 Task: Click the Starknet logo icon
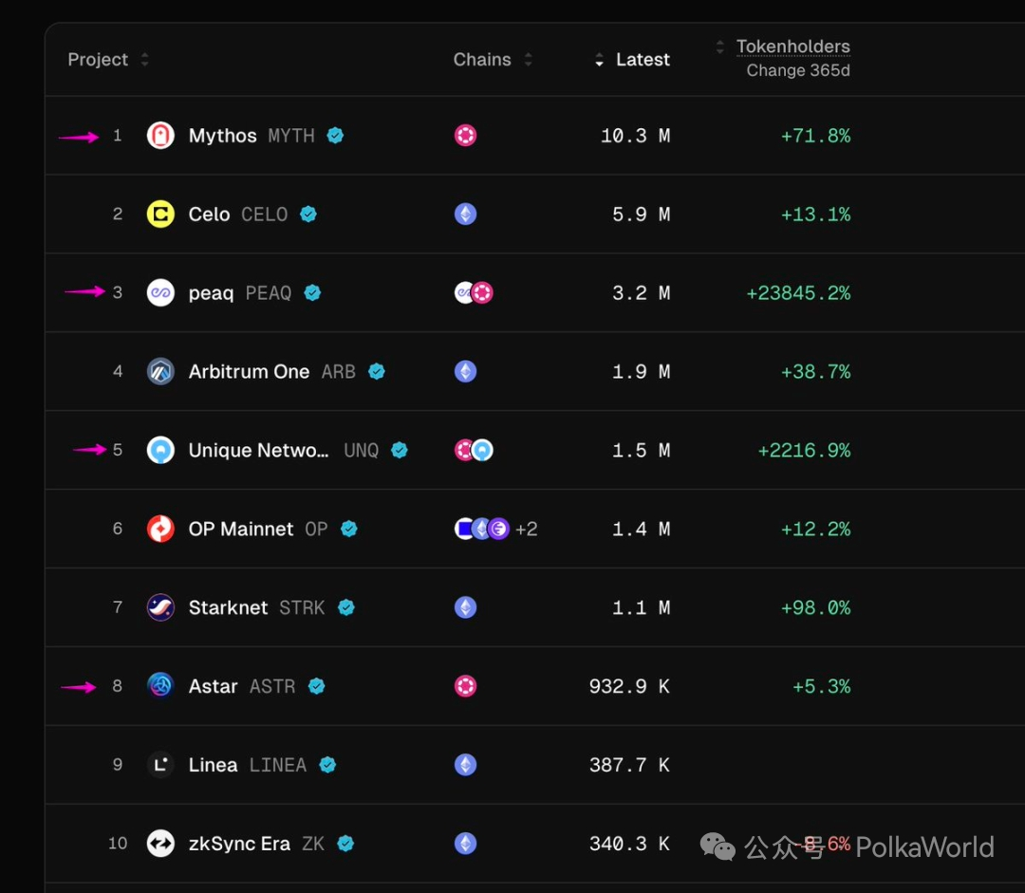click(x=160, y=608)
